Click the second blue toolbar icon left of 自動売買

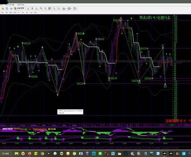tap(7, 9)
